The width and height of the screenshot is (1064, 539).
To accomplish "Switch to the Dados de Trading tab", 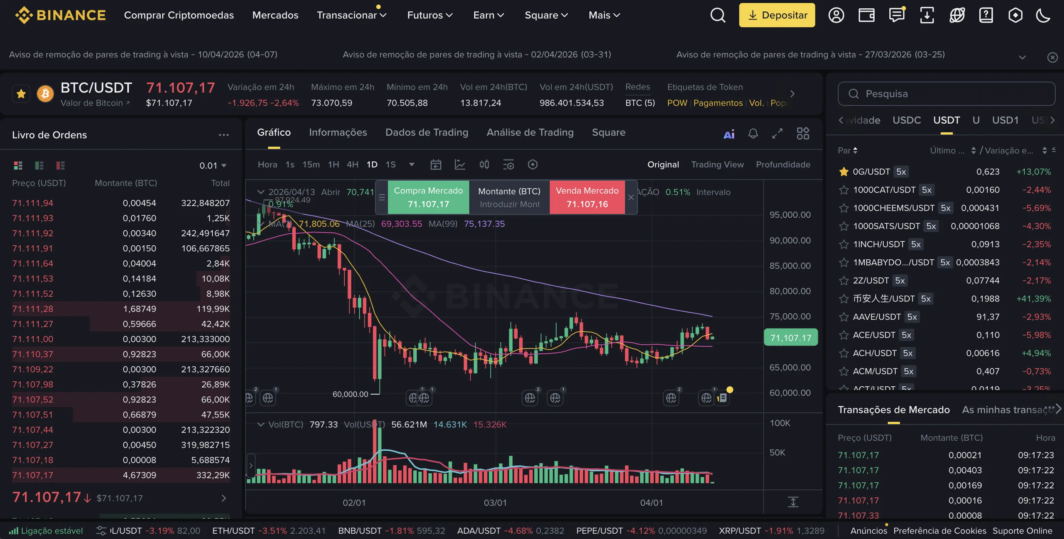I will pos(427,132).
